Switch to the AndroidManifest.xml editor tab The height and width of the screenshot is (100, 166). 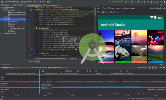[x=52, y=5]
